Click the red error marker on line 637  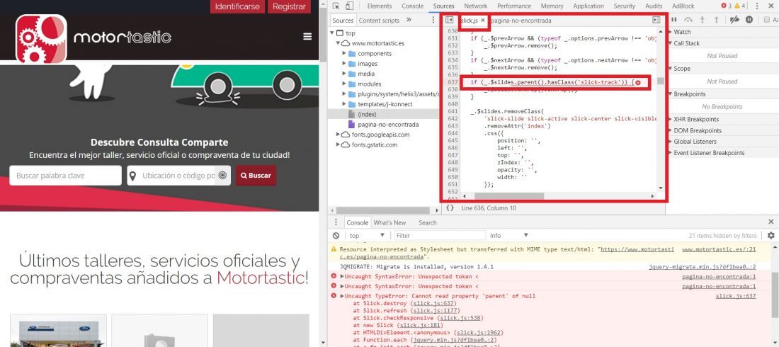click(638, 83)
